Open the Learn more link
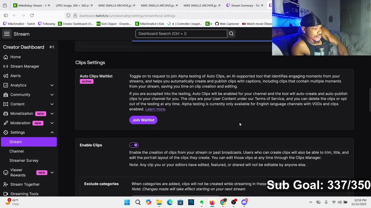371x208 pixels. click(155, 109)
